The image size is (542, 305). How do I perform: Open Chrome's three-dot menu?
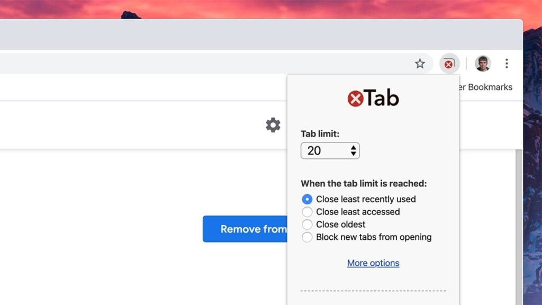507,64
